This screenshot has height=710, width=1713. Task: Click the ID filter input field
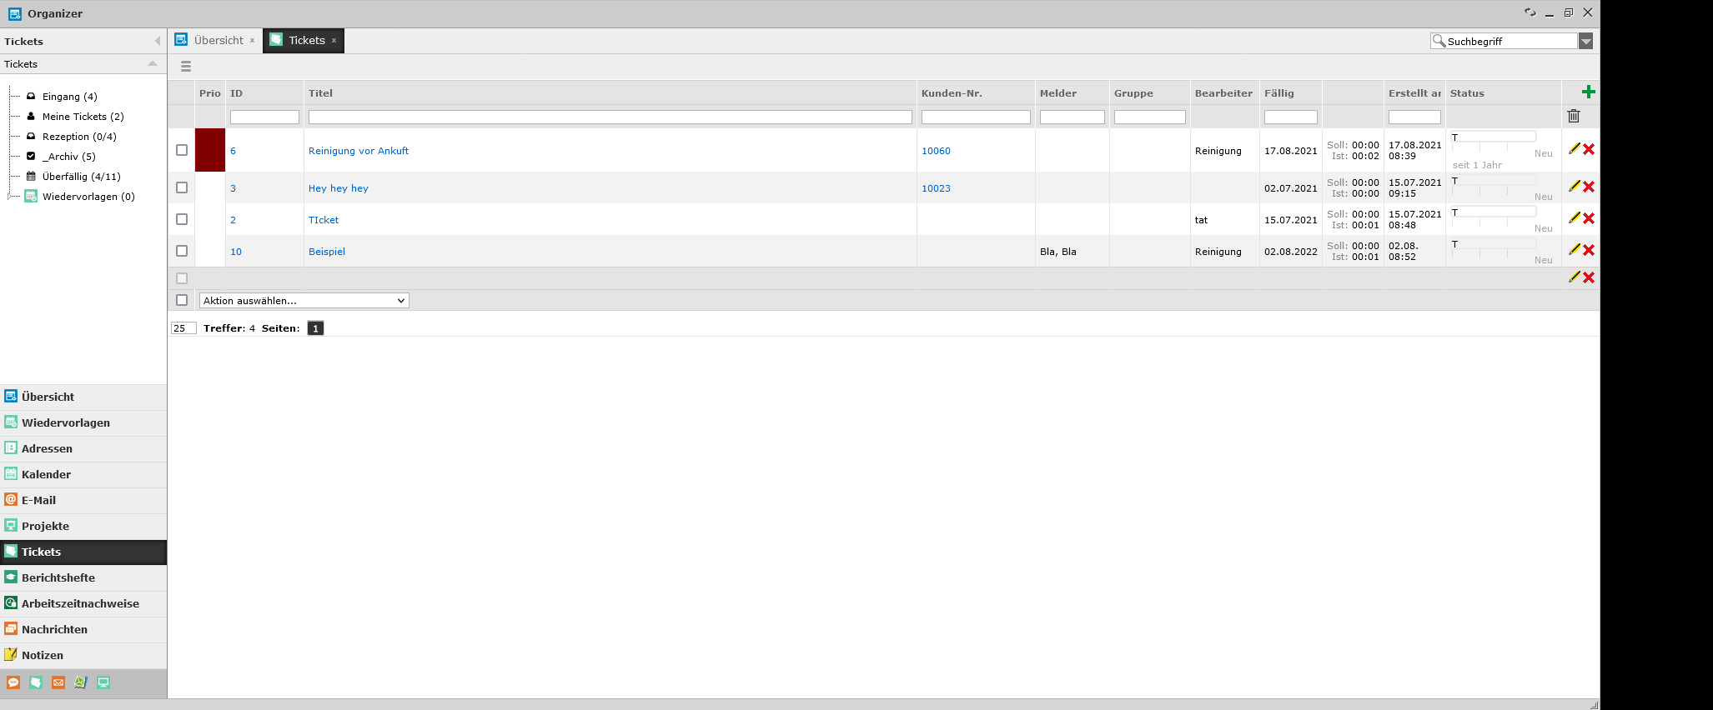[x=264, y=117]
